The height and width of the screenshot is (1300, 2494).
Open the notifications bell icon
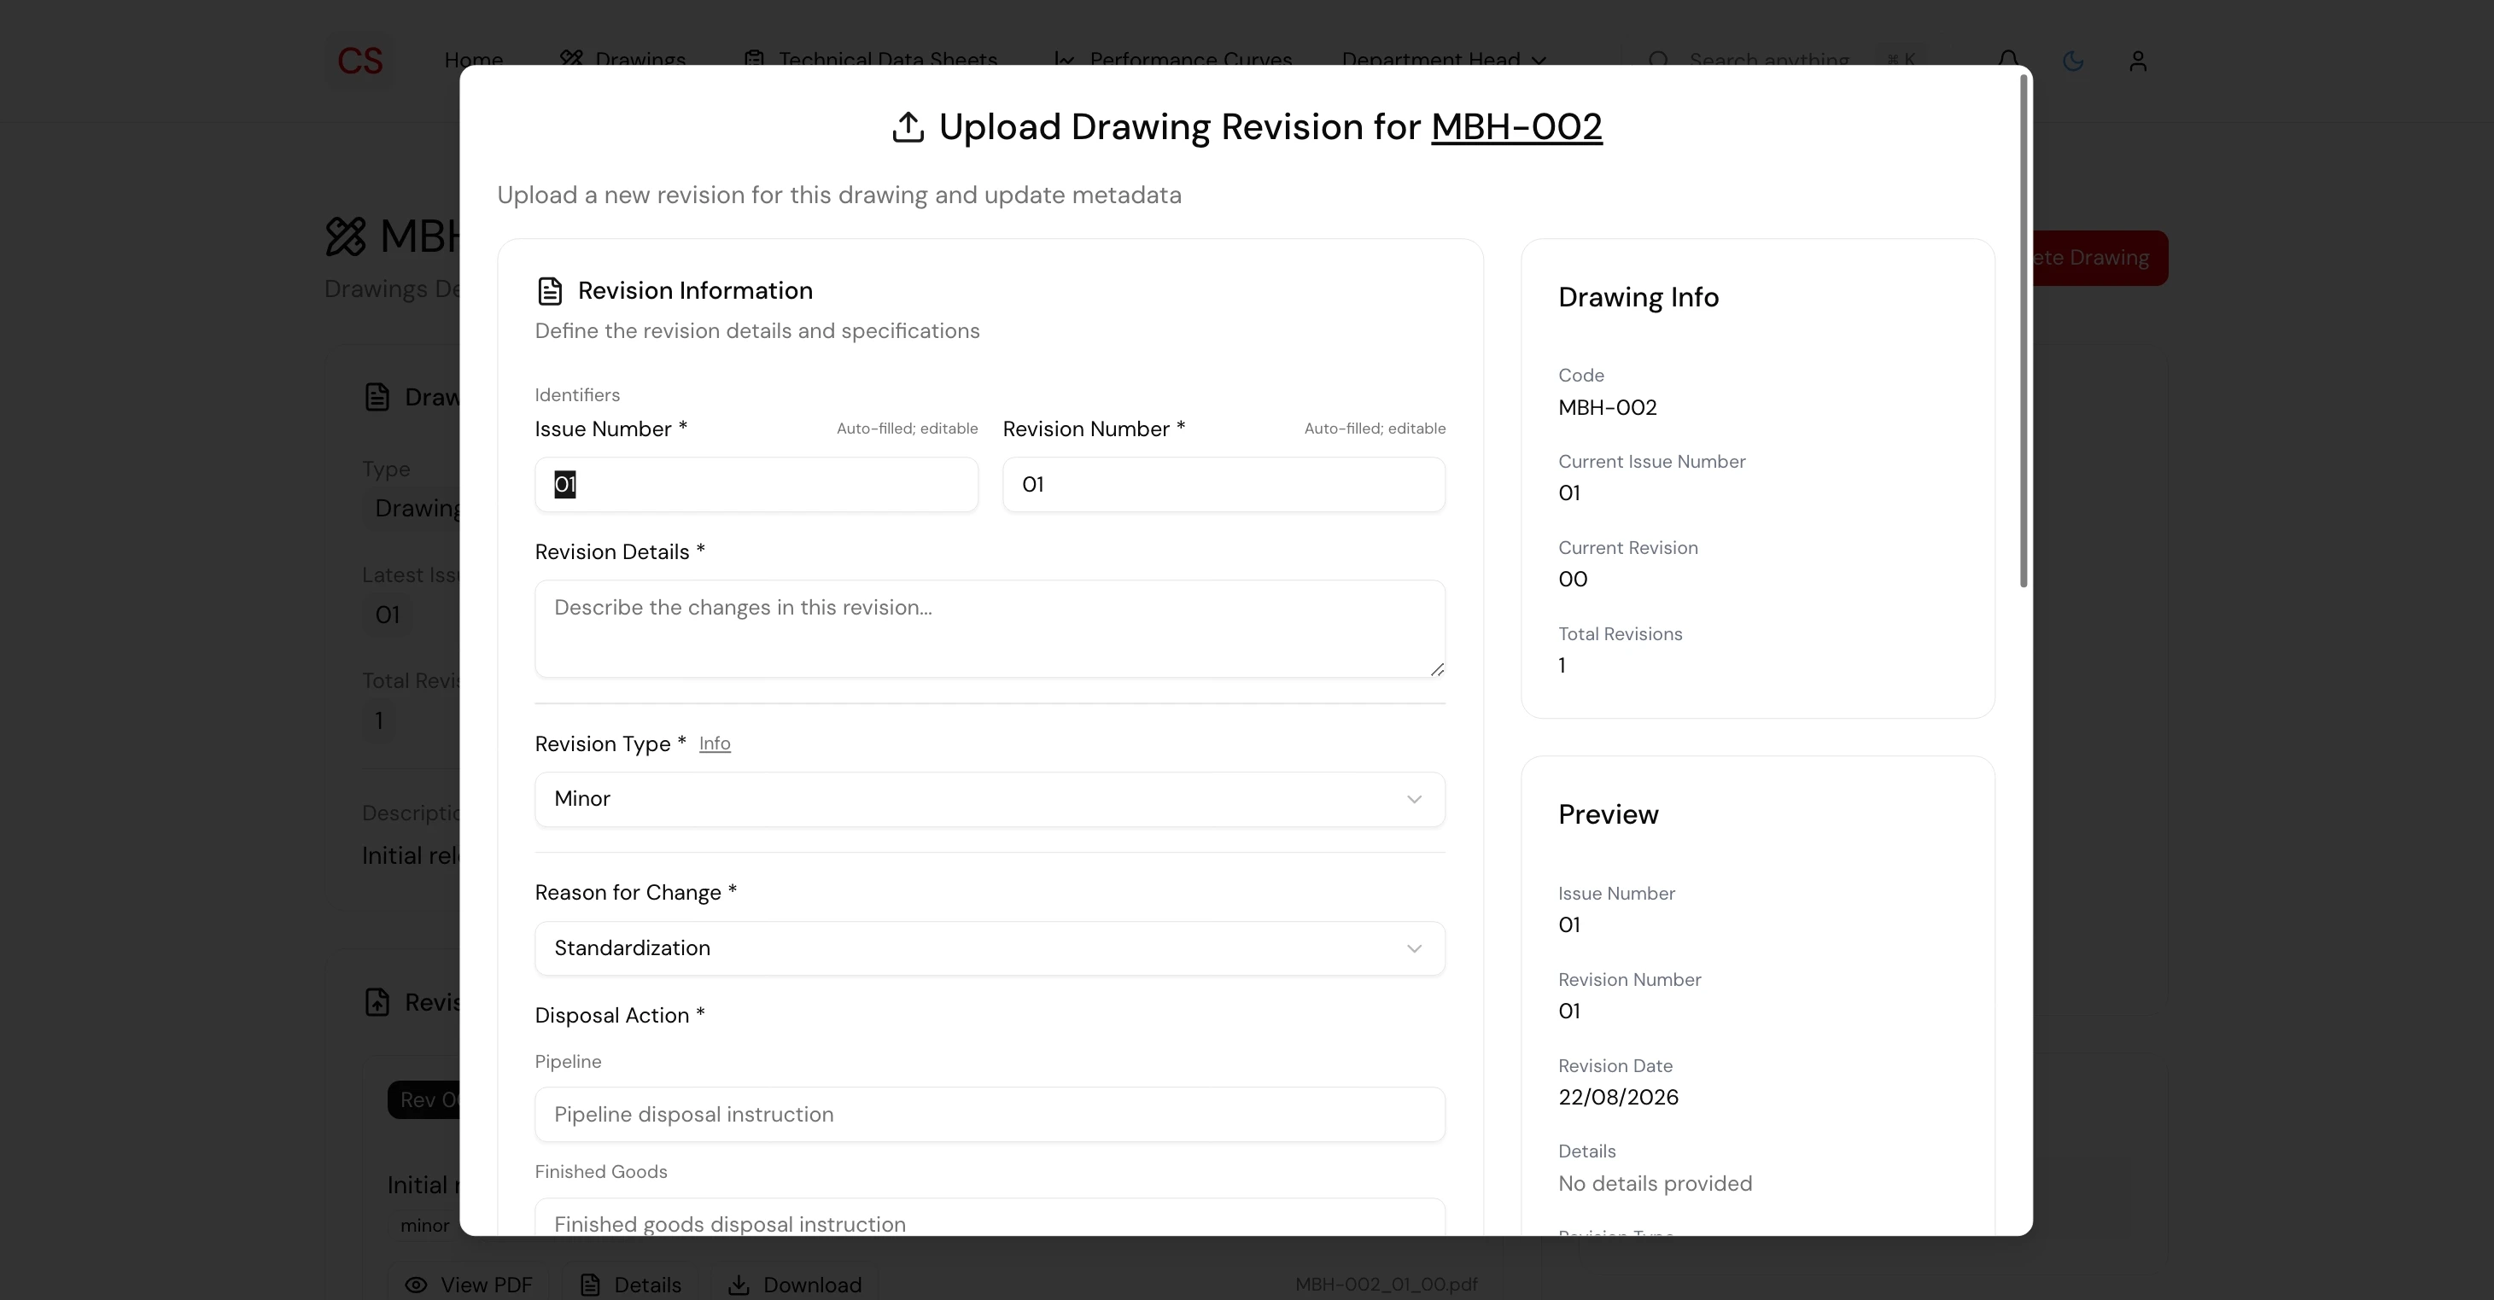pos(2008,59)
